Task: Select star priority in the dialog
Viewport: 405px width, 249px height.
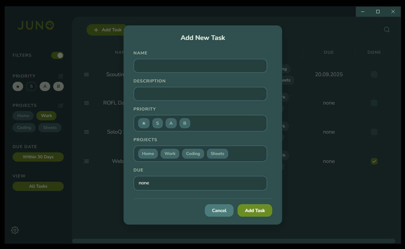Action: tap(144, 123)
